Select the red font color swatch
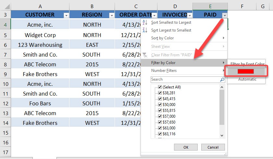Viewport: 273px width, 159px height. (x=246, y=71)
